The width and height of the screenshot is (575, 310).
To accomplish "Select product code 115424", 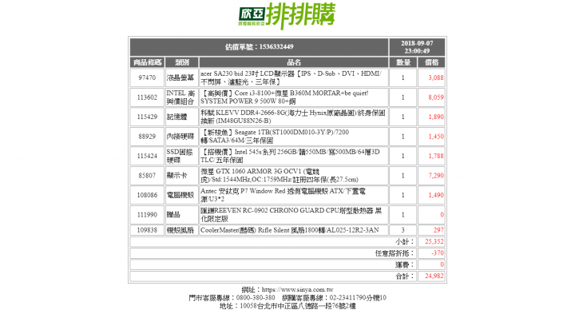I will point(147,156).
